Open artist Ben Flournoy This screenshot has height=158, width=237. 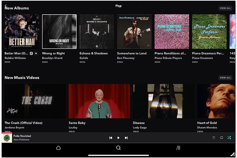[126, 58]
